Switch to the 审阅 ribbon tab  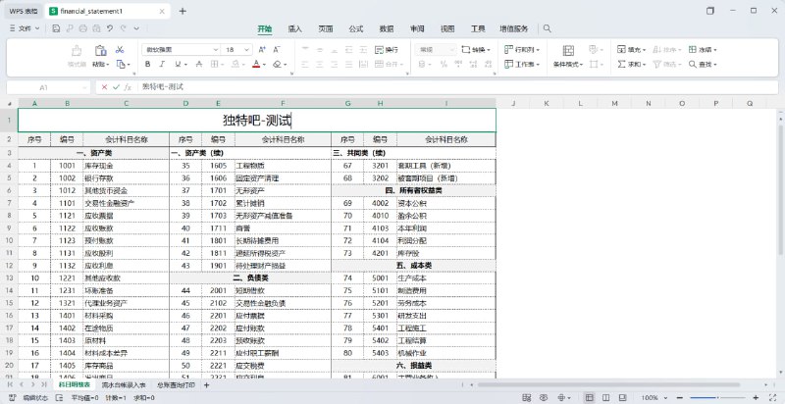point(417,29)
